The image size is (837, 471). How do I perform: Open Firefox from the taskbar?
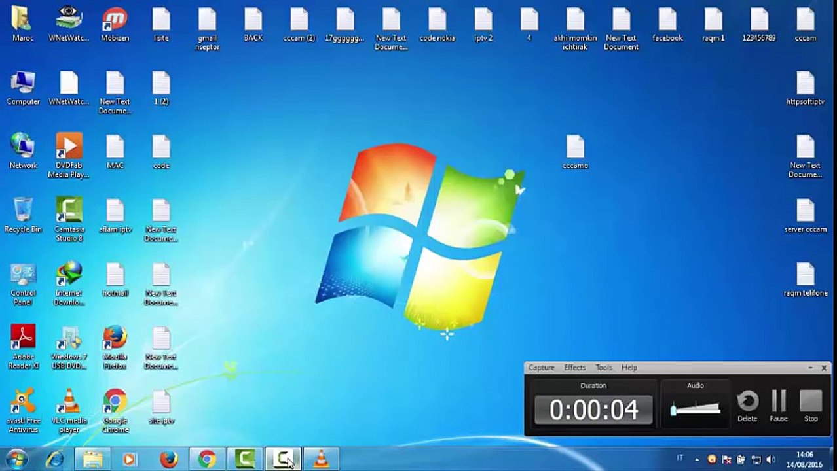click(168, 459)
